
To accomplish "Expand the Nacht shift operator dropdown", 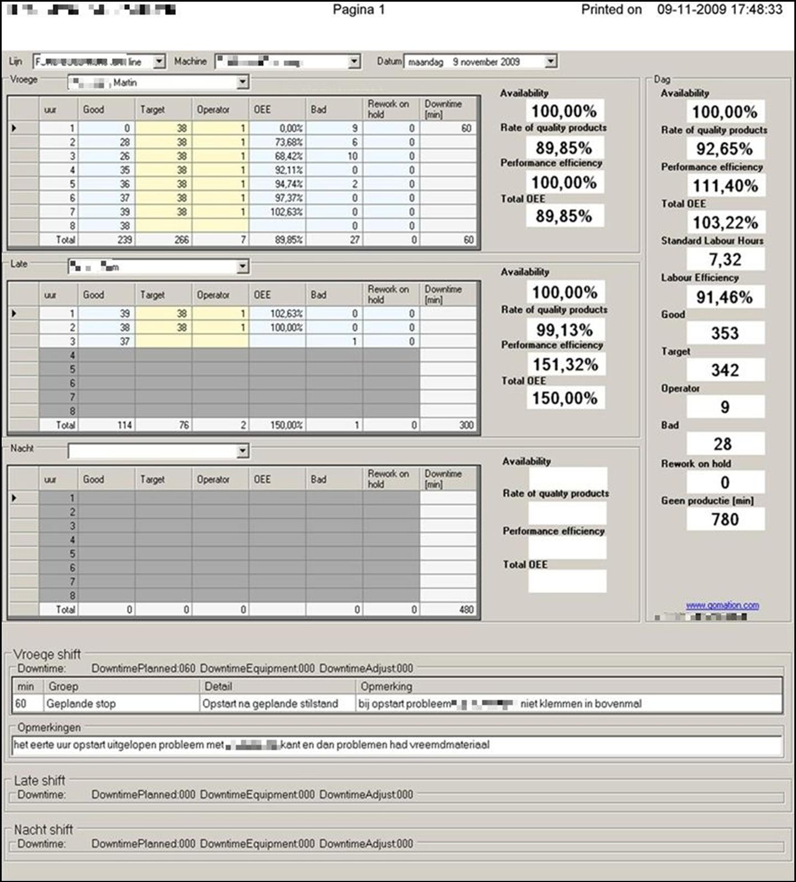I will pyautogui.click(x=242, y=452).
